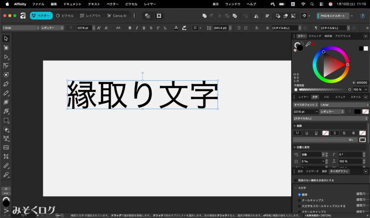Open the font family dropdown showing Arial
The height and width of the screenshot is (218, 370).
[x=20, y=28]
